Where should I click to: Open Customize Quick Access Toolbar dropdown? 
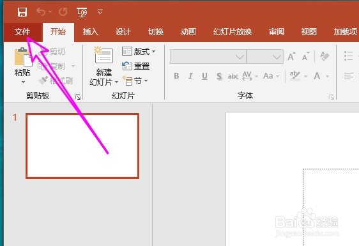point(100,12)
